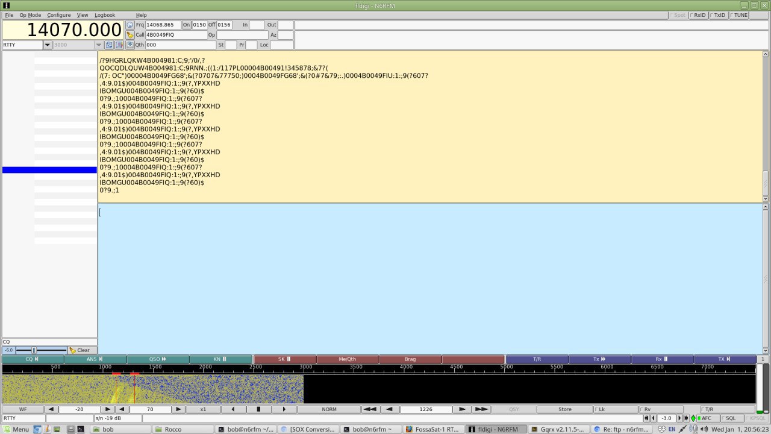This screenshot has height=434, width=771.
Task: Open the 3000 bandwidth dropdown
Action: pyautogui.click(x=99, y=45)
